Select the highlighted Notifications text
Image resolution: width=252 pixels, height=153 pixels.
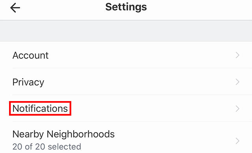[x=40, y=109]
